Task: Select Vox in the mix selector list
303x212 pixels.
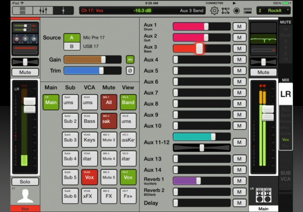Action: tap(286, 140)
